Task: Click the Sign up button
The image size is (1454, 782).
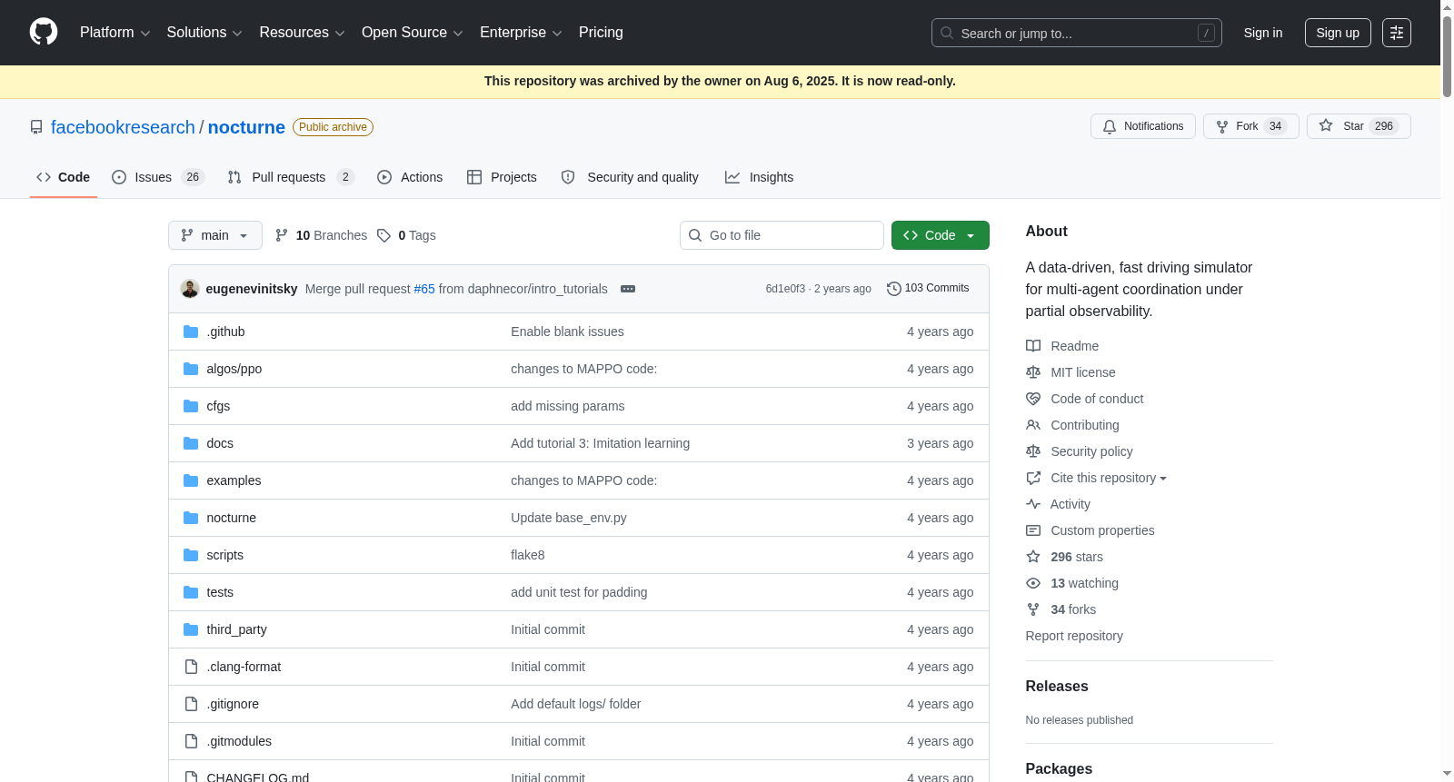Action: coord(1337,33)
